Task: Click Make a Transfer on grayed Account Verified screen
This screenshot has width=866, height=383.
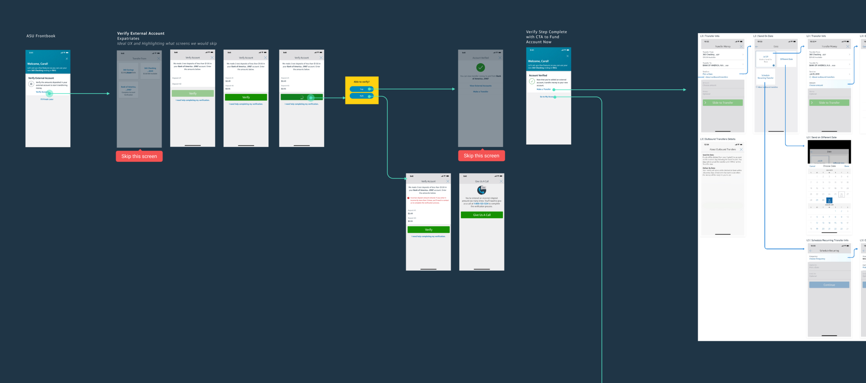Action: click(x=480, y=92)
